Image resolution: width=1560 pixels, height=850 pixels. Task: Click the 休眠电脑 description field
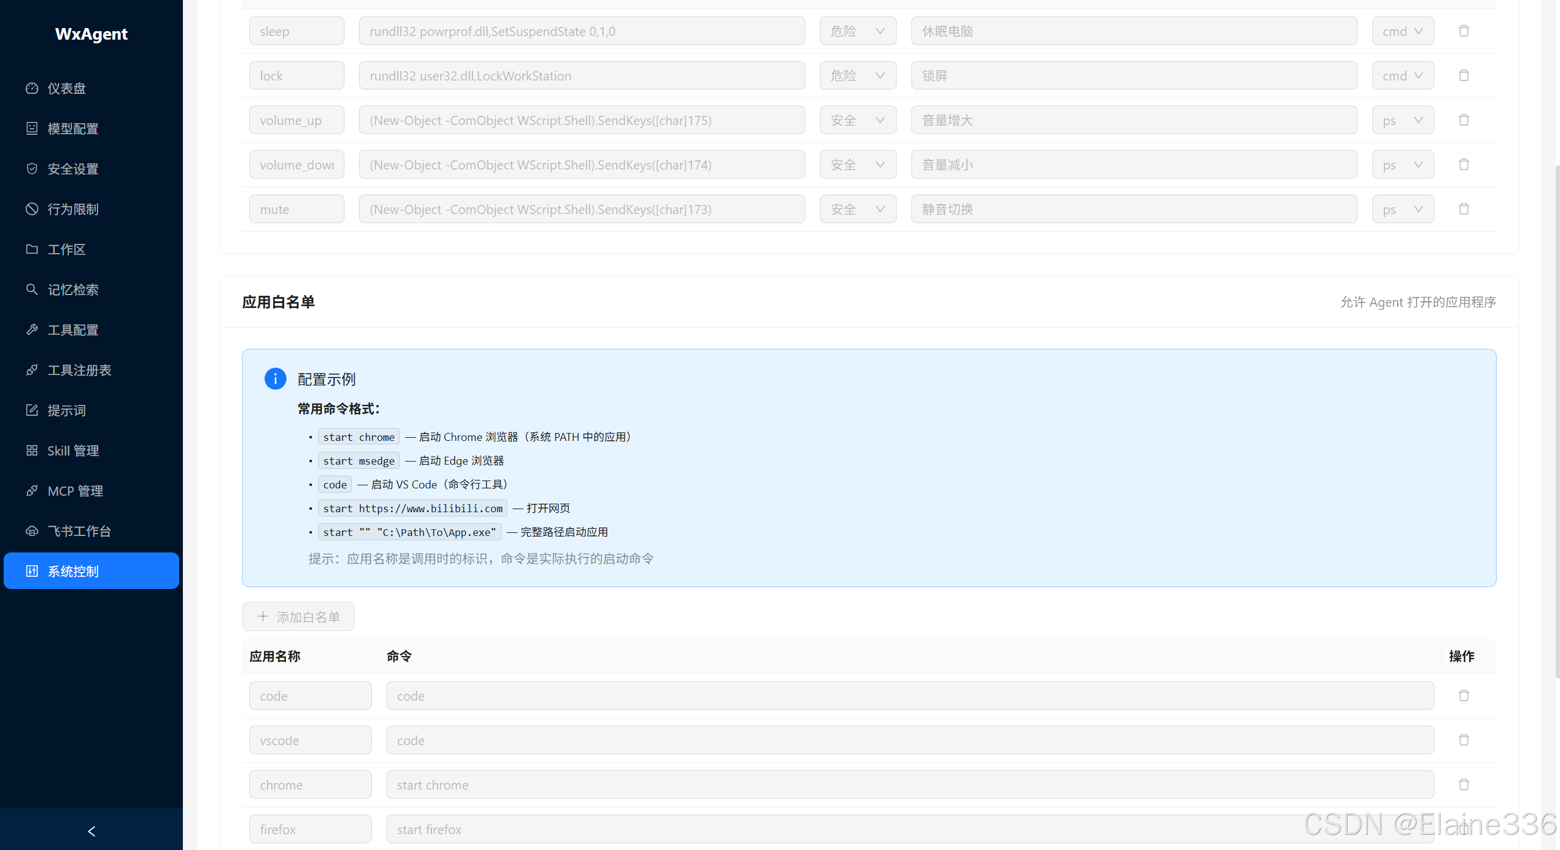pos(1134,31)
